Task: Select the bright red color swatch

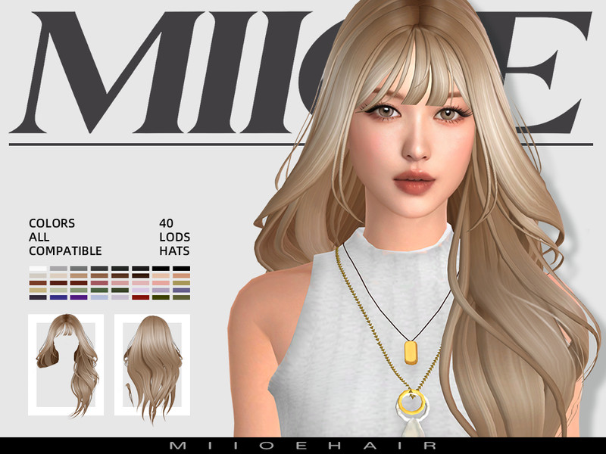Action: pyautogui.click(x=140, y=297)
